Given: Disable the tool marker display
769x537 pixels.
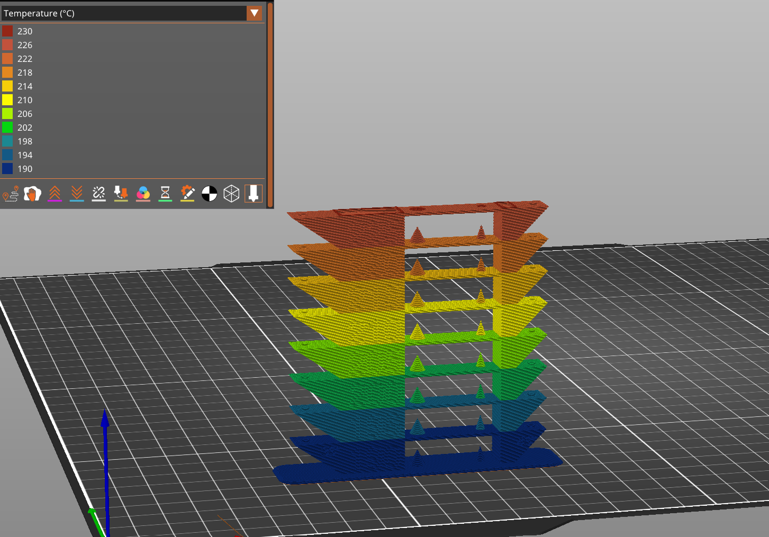Looking at the screenshot, I should pos(253,194).
